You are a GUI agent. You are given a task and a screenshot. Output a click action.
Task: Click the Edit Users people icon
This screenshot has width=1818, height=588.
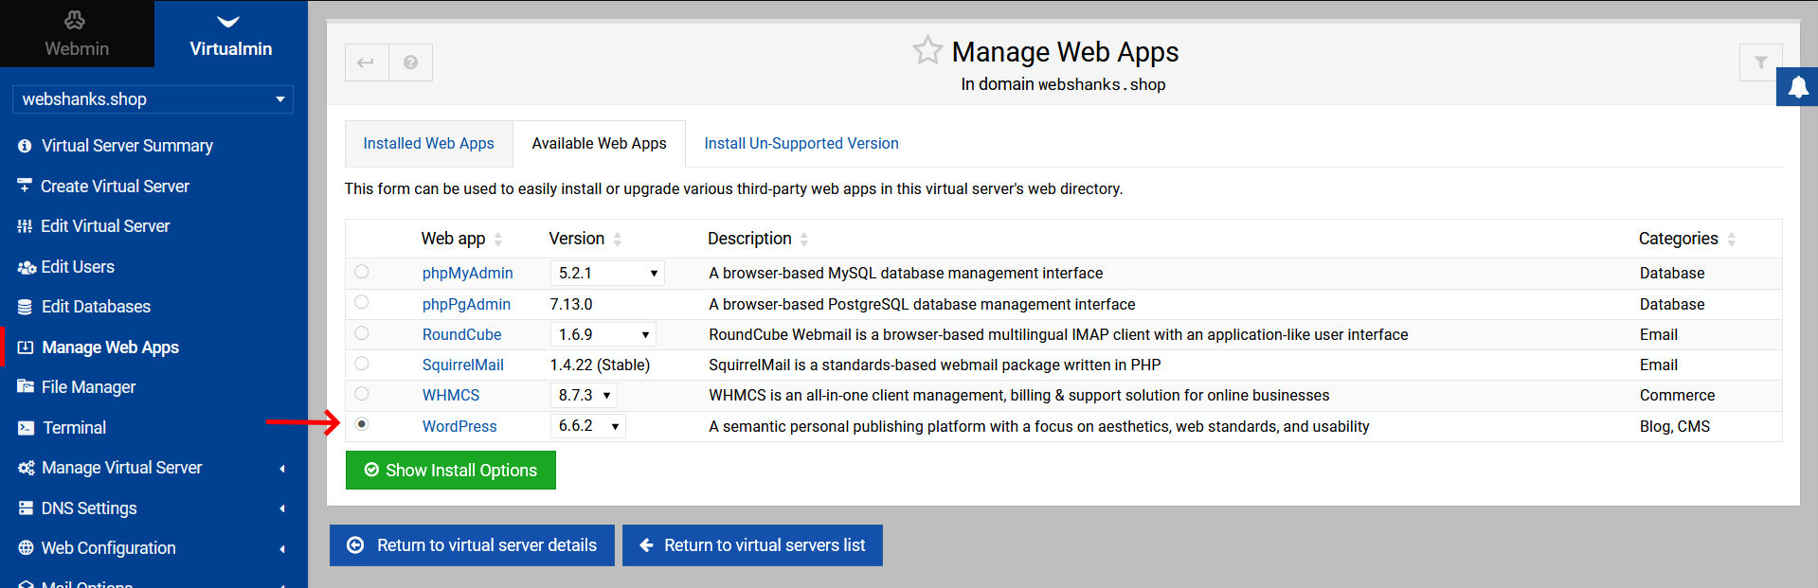point(27,267)
